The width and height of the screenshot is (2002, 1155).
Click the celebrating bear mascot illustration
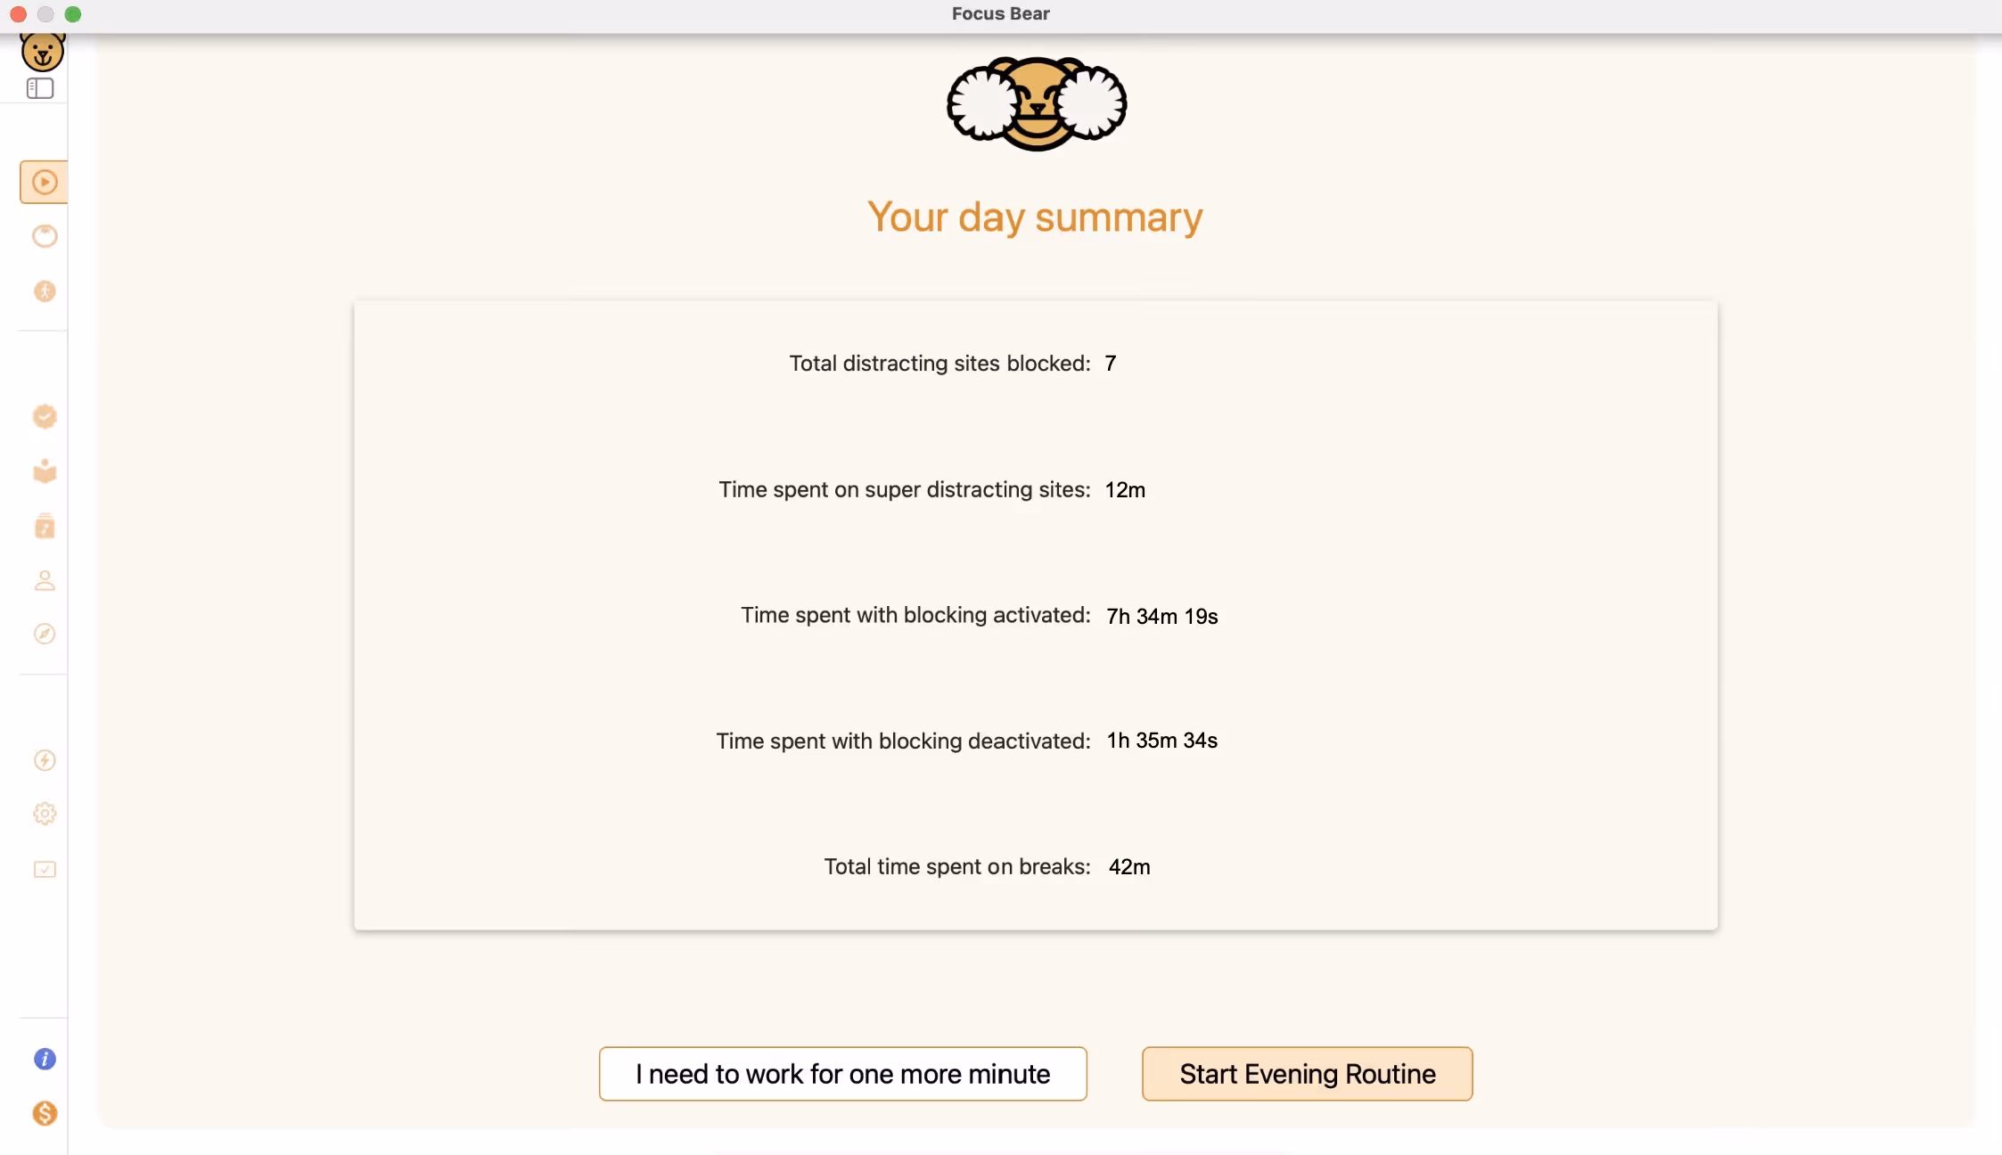pyautogui.click(x=1034, y=102)
